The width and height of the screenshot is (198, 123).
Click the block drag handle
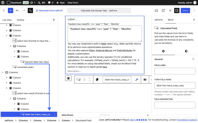click(x=84, y=80)
